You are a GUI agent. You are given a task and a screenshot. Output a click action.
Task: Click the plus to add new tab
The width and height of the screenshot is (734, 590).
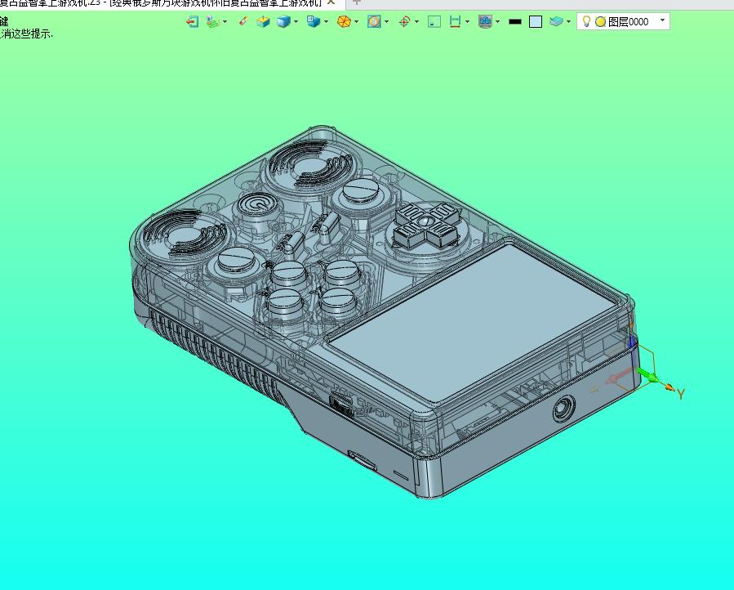click(x=356, y=2)
